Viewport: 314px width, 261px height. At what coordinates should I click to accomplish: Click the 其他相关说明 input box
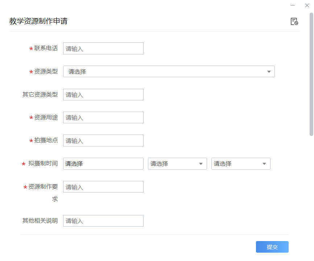point(103,221)
